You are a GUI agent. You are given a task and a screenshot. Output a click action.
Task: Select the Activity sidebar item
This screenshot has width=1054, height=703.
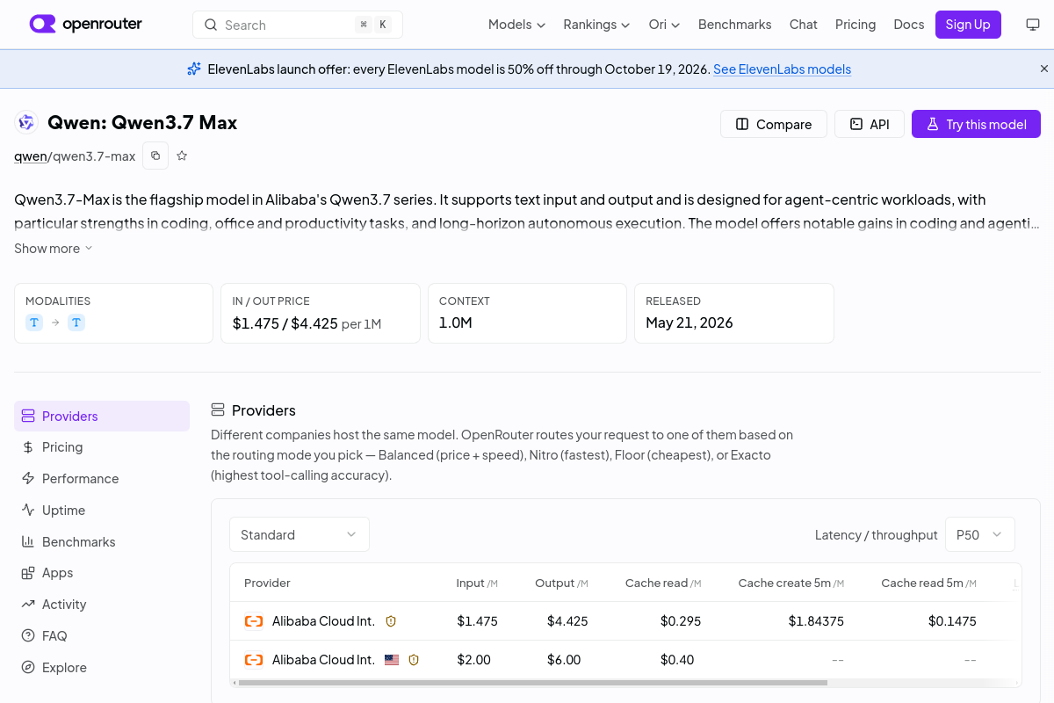pos(102,605)
